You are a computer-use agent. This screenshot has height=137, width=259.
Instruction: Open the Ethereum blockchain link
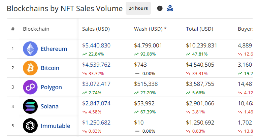tap(54, 49)
